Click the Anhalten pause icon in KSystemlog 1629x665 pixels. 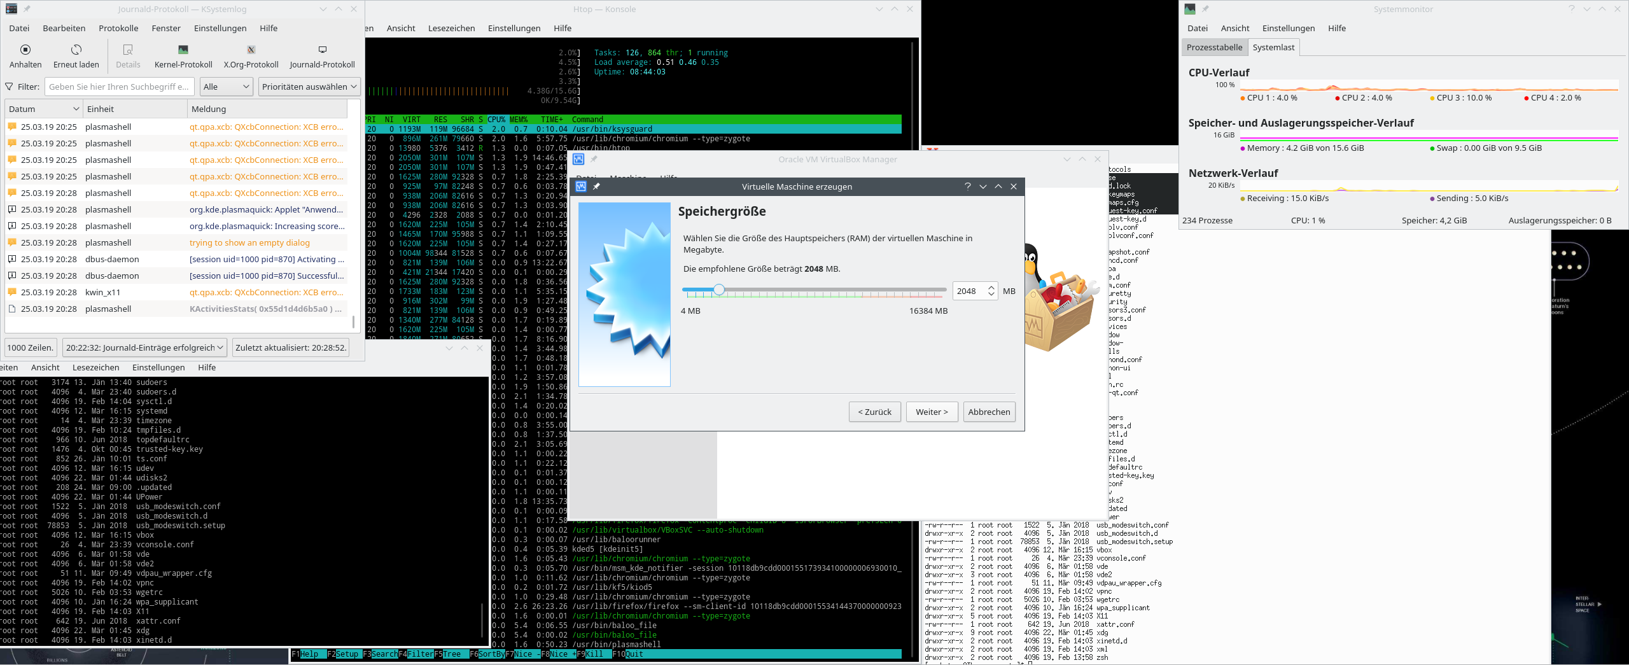coord(25,50)
